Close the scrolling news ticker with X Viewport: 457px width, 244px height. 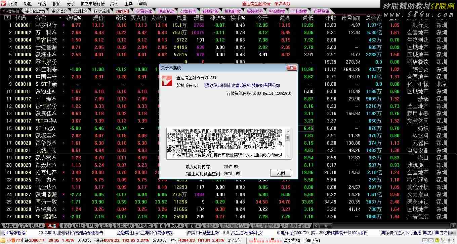pos(452,233)
